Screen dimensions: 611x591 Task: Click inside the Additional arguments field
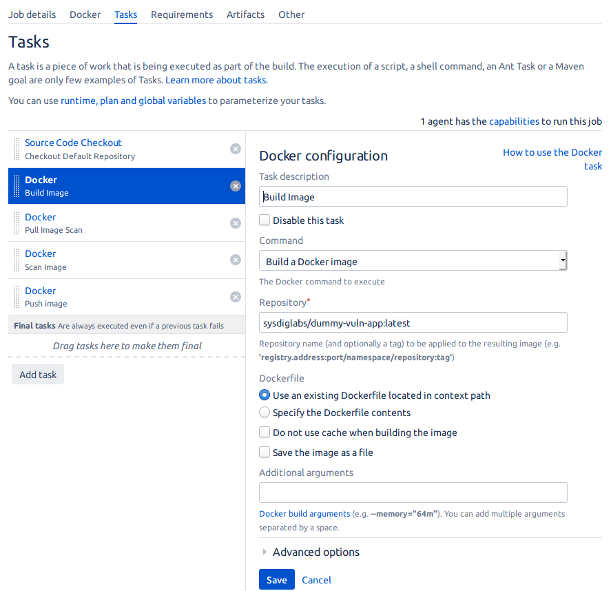[413, 492]
